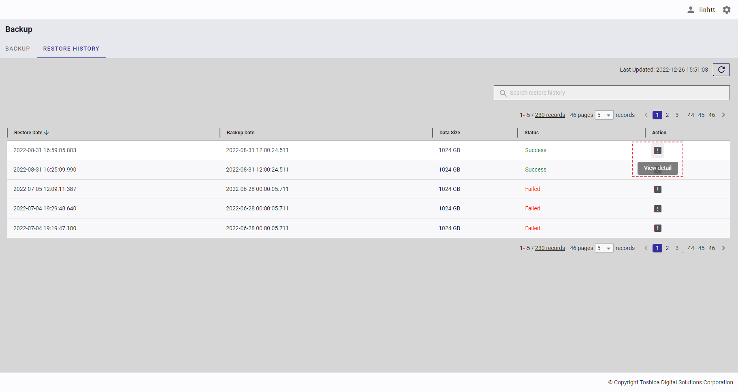View detail of the 16:59:05.803 restore
Image resolution: width=738 pixels, height=392 pixels.
657,150
